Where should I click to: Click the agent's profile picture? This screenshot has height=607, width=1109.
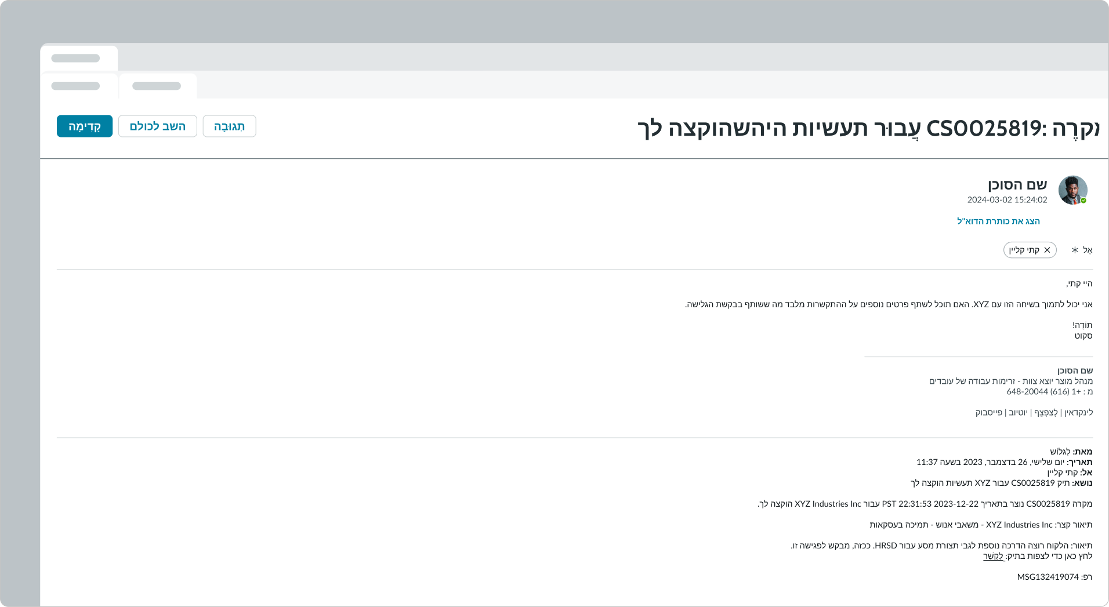(x=1072, y=190)
